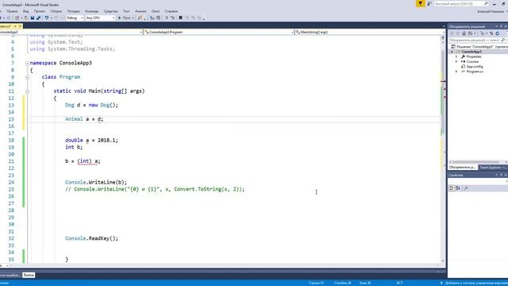Select the Решение ConsoleApp3 solution node
This screenshot has height=286, width=508.
tap(479, 47)
